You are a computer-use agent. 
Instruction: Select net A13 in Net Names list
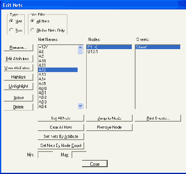click(x=58, y=75)
